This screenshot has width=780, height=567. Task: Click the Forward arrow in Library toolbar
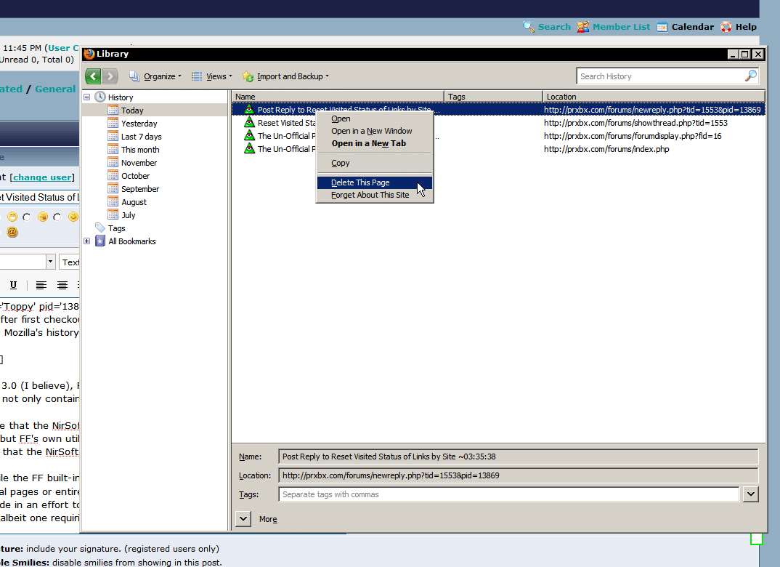110,76
